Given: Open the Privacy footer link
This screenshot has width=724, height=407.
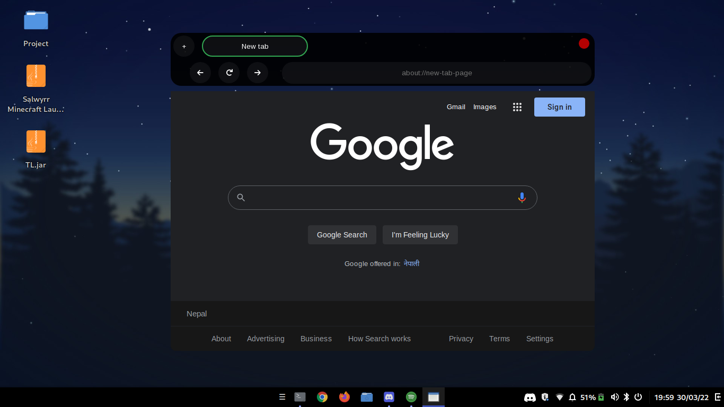Looking at the screenshot, I should pos(461,339).
